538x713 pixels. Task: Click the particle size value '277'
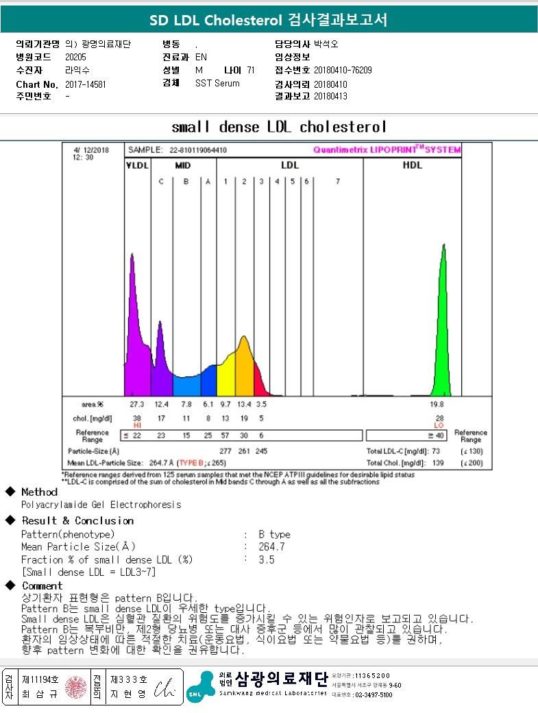click(x=225, y=451)
